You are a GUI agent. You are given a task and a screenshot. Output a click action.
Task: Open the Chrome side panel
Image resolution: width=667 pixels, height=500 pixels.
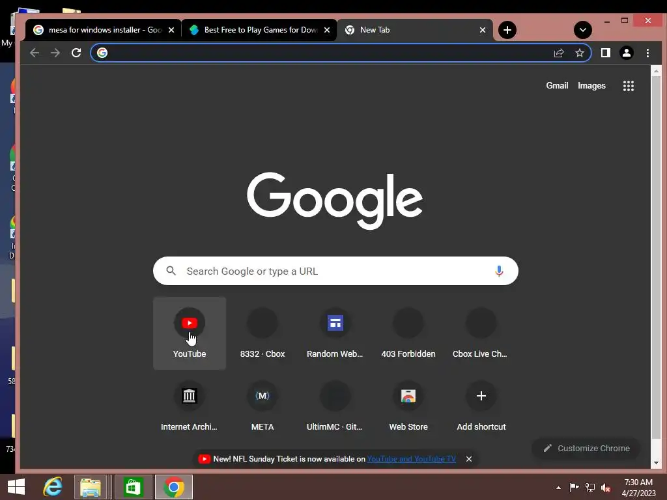pyautogui.click(x=605, y=53)
